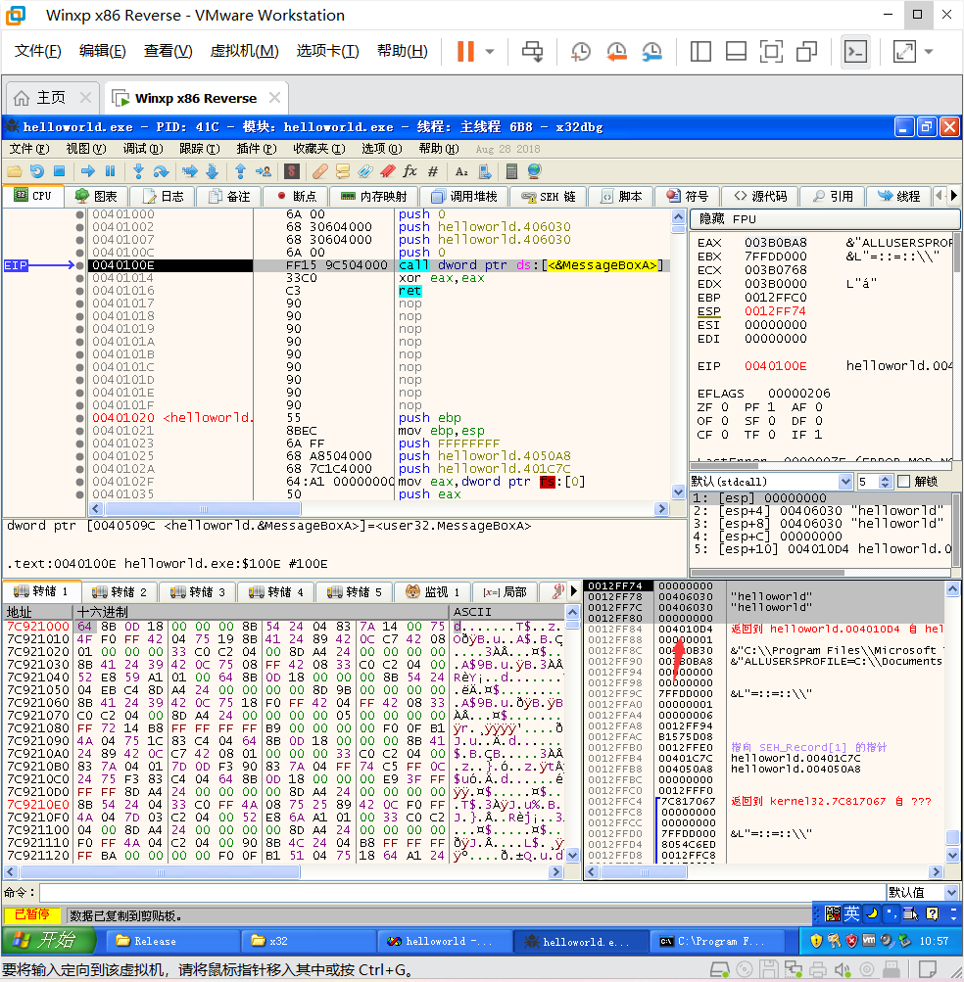Switch to the 断点 breakpoints tab

pos(297,196)
